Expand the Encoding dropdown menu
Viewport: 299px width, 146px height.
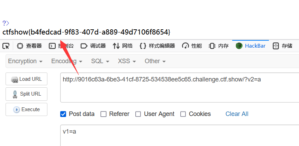(67, 61)
